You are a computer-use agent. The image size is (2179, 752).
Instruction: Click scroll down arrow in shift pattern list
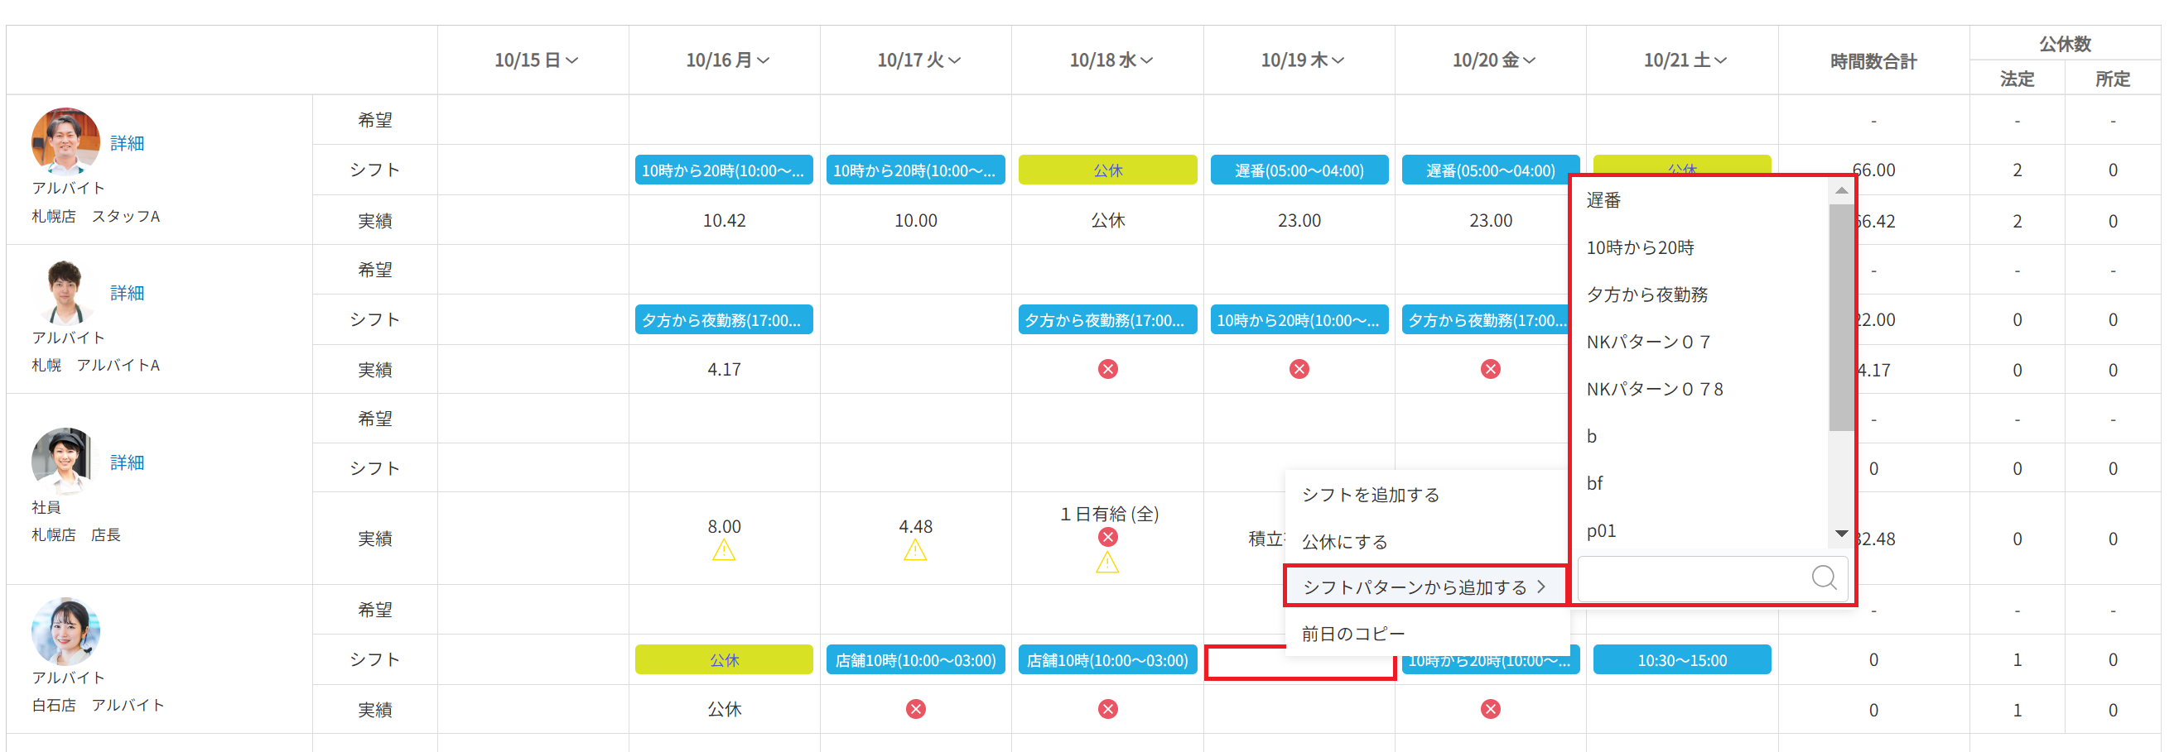pos(1840,533)
